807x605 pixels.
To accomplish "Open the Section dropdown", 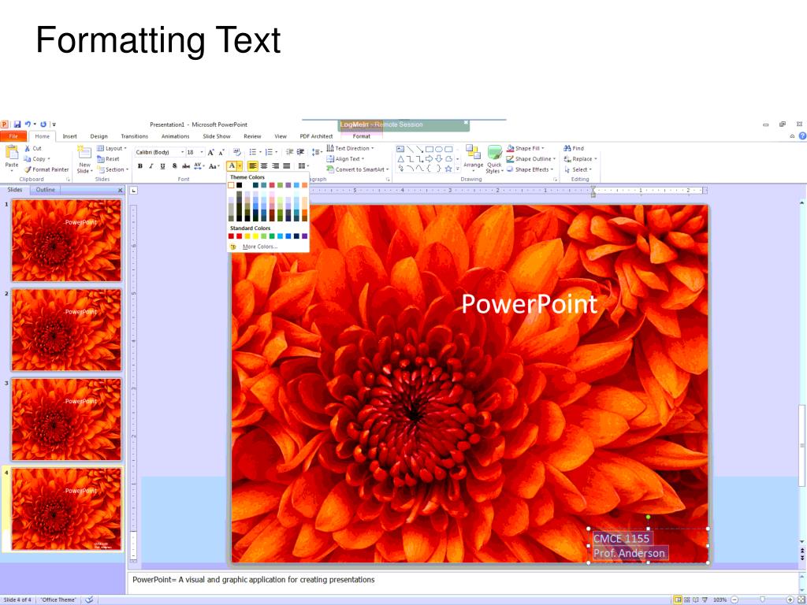I will [x=113, y=169].
